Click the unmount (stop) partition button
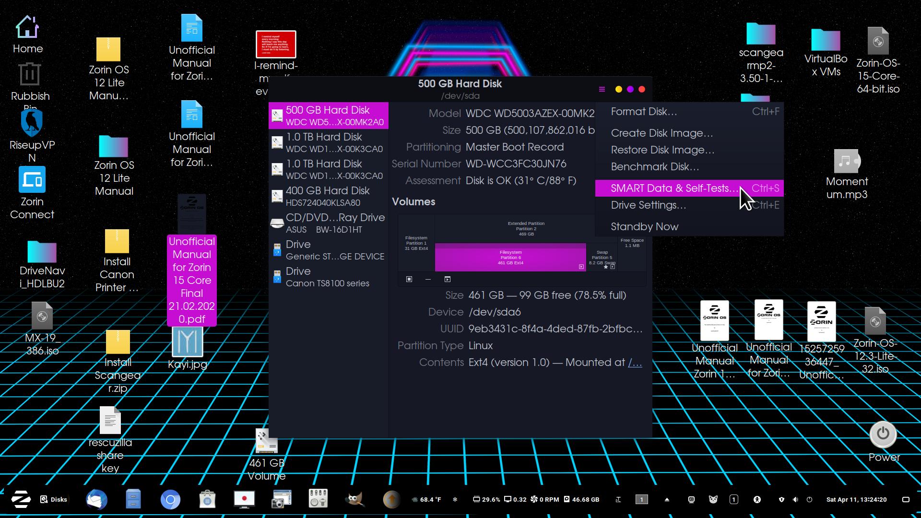 [409, 279]
